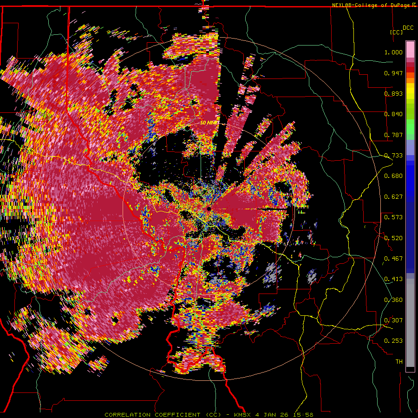
Task: Click the 0.253 legend value
Action: click(x=393, y=341)
